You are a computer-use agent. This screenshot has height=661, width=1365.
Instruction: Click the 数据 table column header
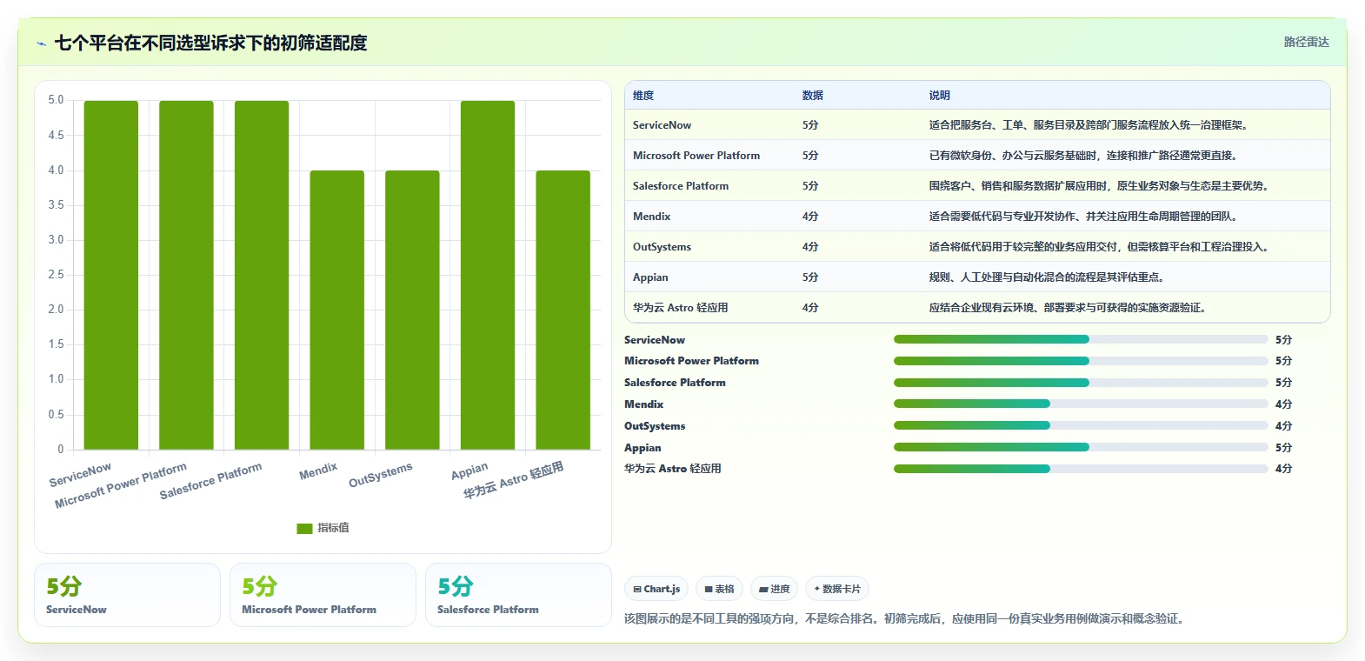tap(813, 96)
